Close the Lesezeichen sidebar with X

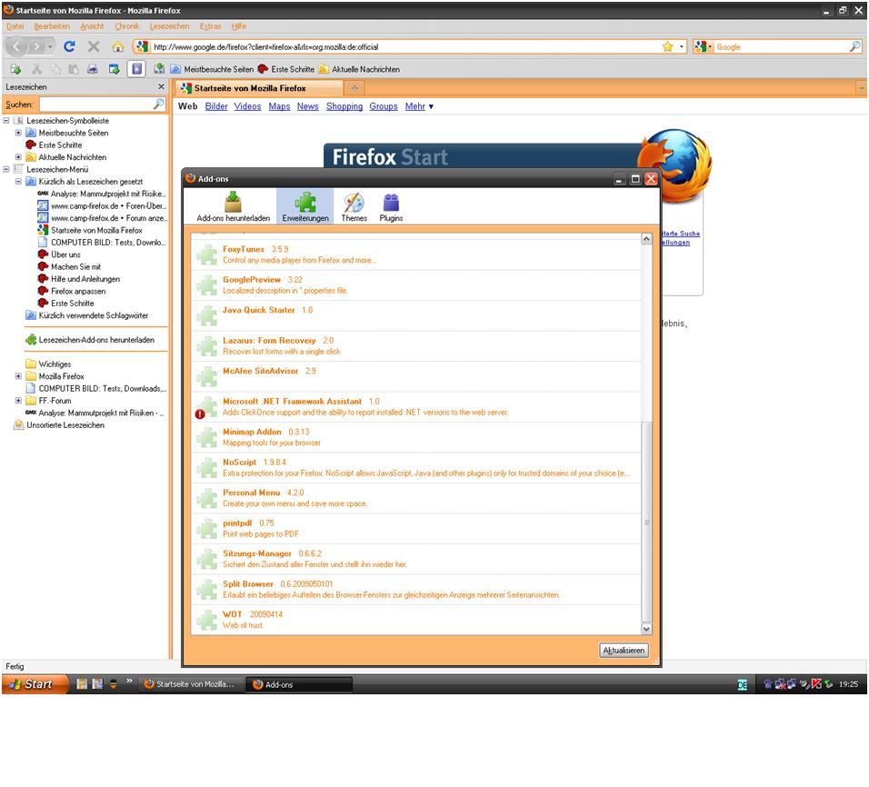tap(161, 86)
